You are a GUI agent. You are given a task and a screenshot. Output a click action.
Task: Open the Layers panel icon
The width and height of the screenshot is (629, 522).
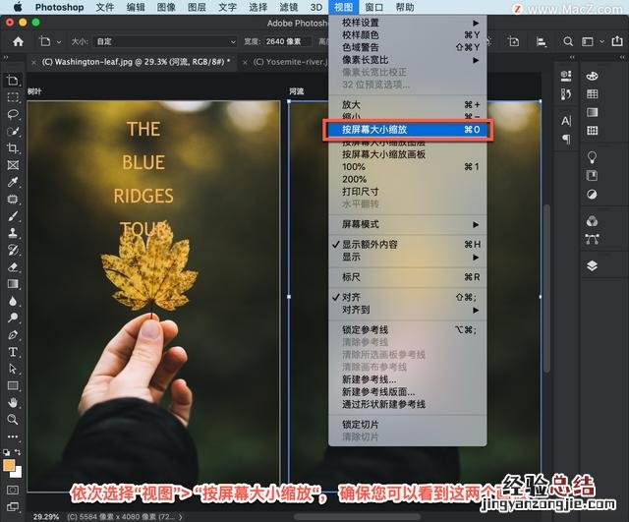coord(592,265)
